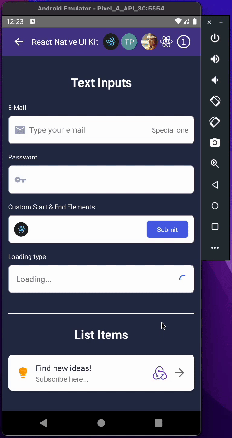Tap the back arrow in the header
This screenshot has height=438, width=232.
19,42
